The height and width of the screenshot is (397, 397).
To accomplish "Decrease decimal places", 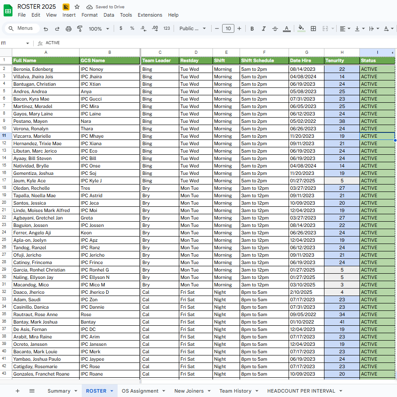I will [143, 28].
